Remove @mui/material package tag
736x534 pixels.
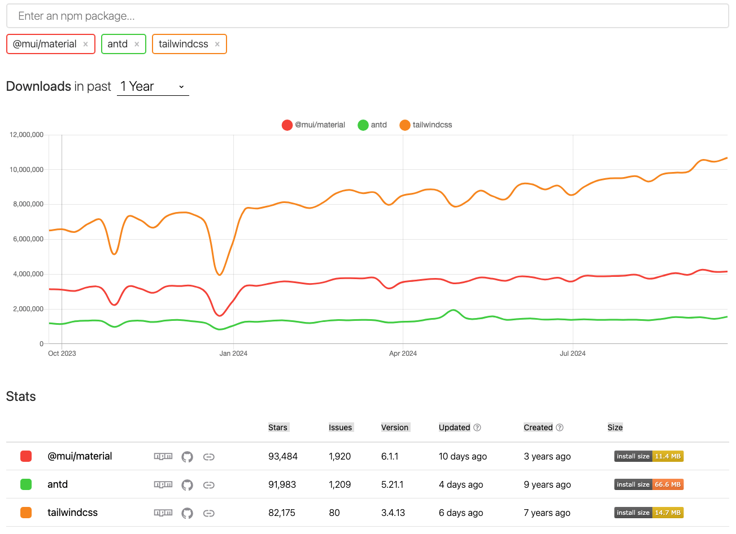click(85, 44)
